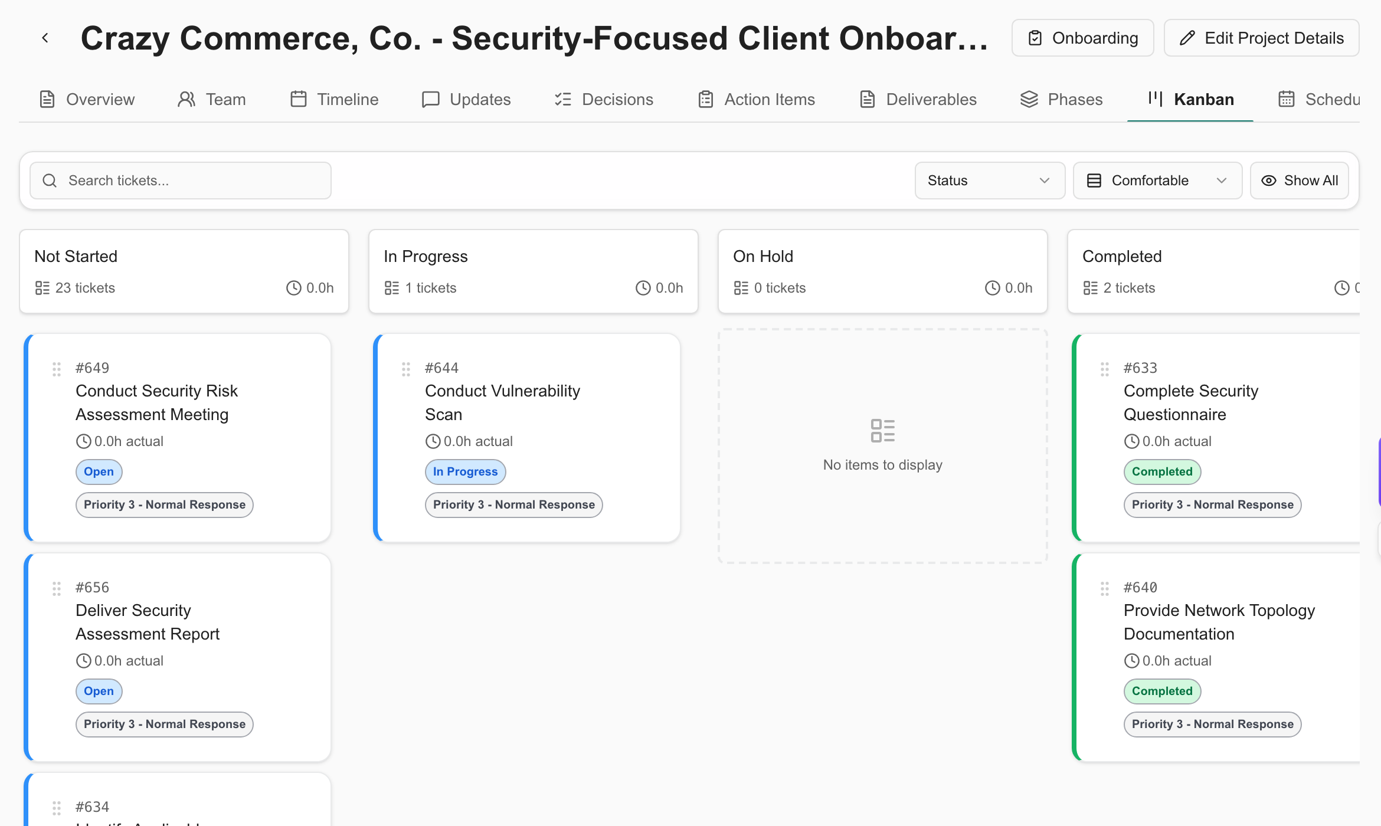Click the Completed badge on #640
Image resolution: width=1381 pixels, height=826 pixels.
tap(1163, 691)
